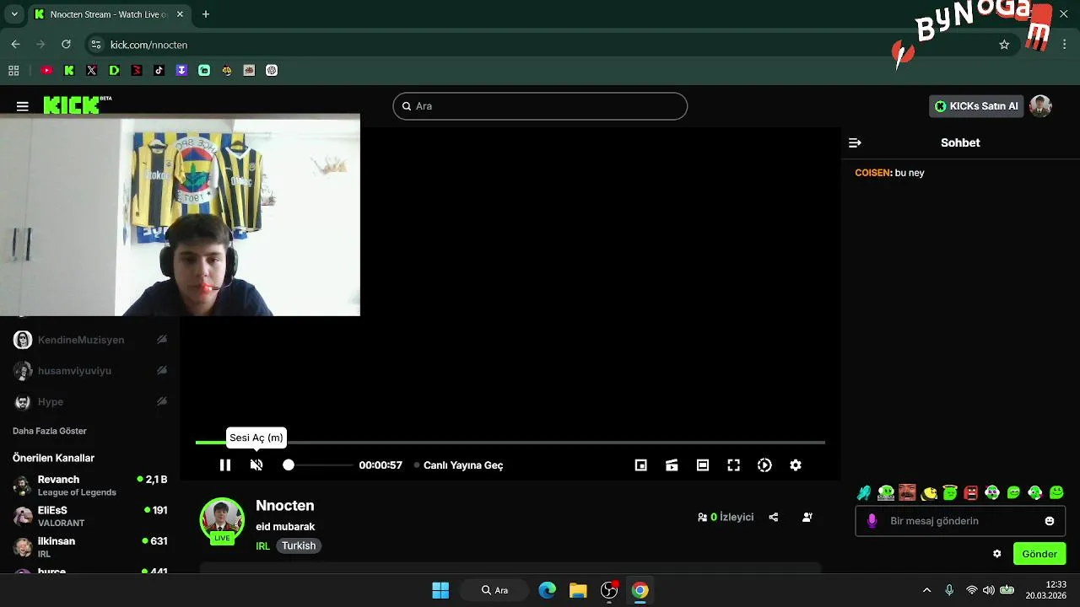Open the Windows Start menu
The image size is (1080, 607).
tap(440, 590)
